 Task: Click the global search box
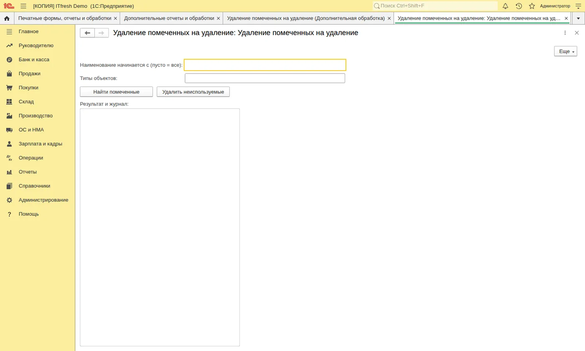click(435, 6)
